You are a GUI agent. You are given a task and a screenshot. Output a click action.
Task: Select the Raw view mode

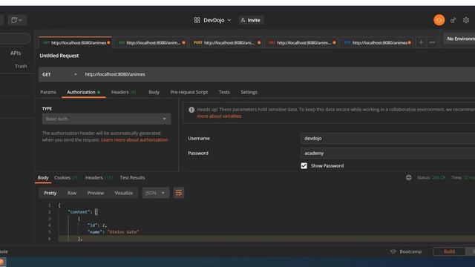point(72,193)
